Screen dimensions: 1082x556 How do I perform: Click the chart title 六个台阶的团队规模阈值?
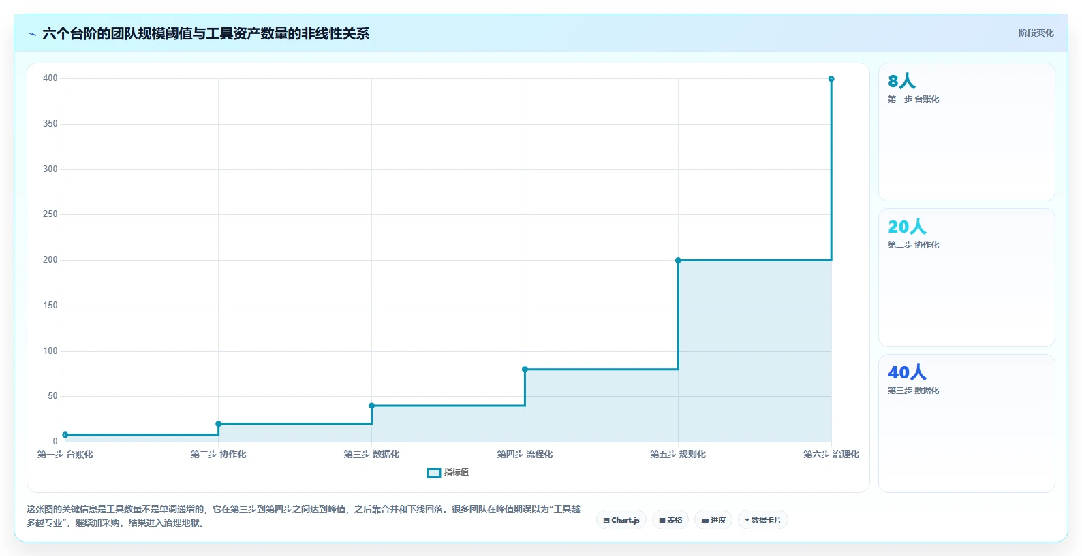(206, 33)
